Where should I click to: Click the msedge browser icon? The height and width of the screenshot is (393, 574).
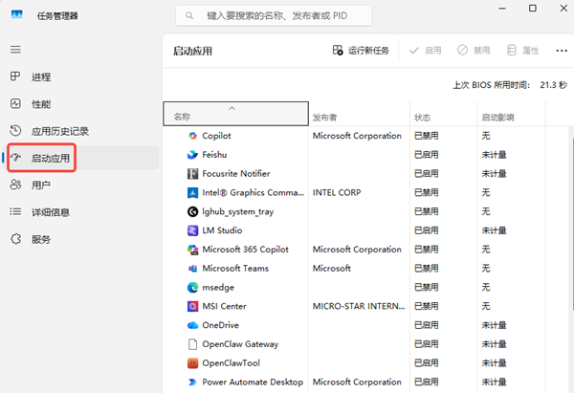pyautogui.click(x=192, y=287)
